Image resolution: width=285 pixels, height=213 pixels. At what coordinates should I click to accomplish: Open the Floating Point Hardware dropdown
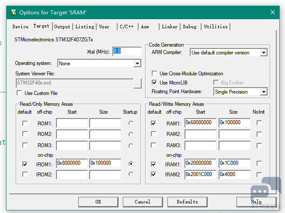point(263,92)
